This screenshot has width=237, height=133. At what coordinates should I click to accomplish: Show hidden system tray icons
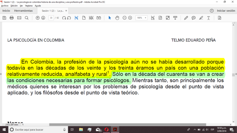pos(195,130)
